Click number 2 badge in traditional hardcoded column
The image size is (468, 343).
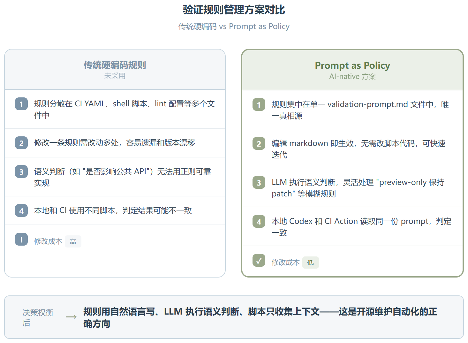pos(21,143)
